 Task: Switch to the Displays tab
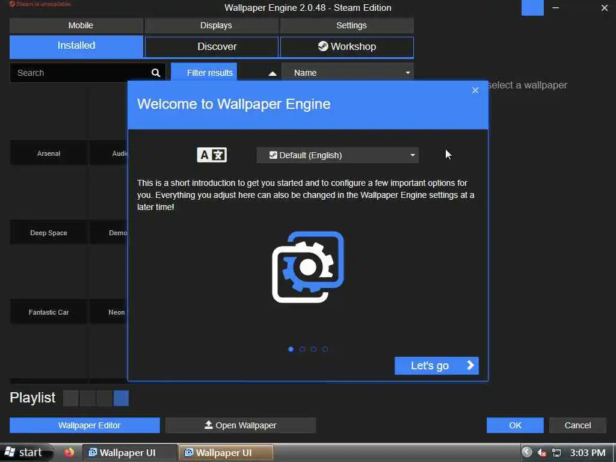[x=212, y=25]
